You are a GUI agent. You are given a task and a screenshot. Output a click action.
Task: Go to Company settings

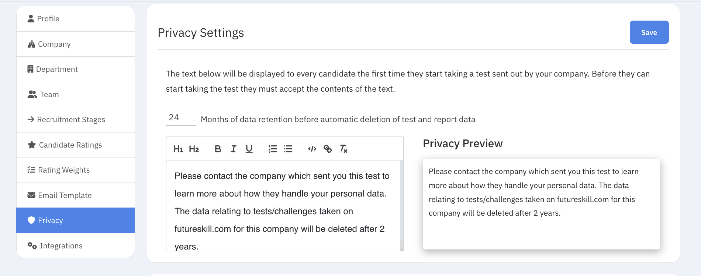(76, 44)
